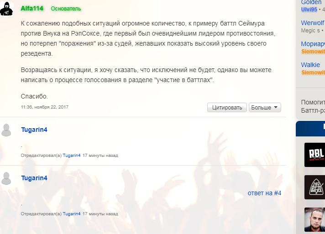
Task: Click the Ulvi95 username in sidebar
Action: (309, 10)
